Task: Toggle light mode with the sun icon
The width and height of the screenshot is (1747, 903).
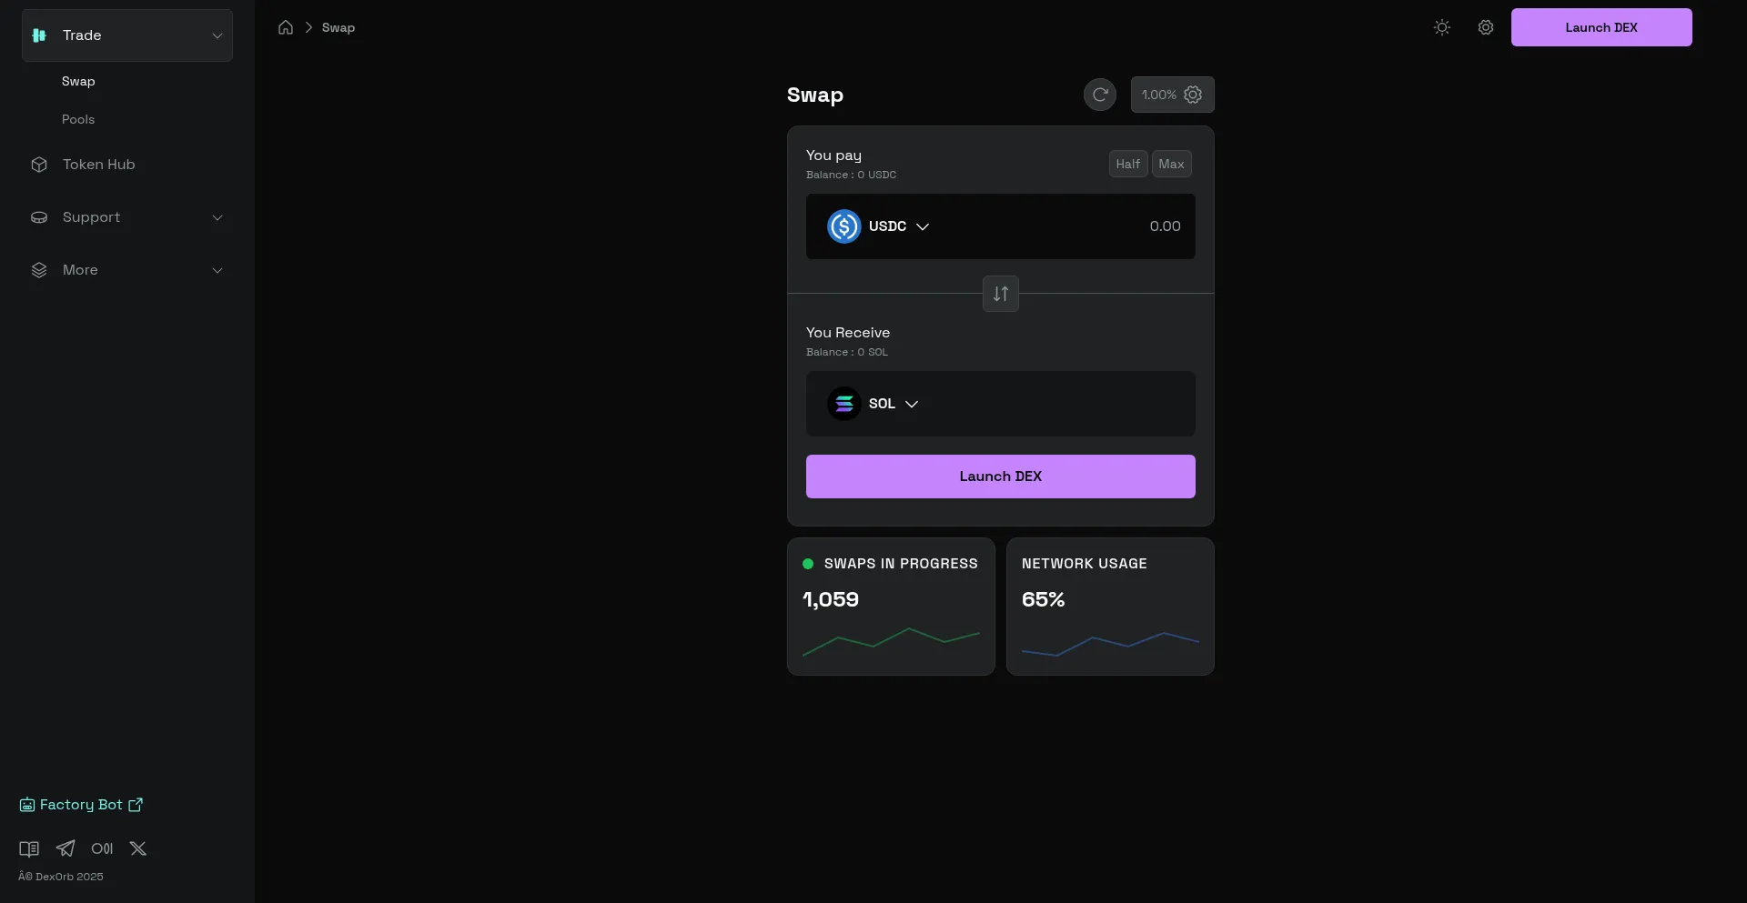Action: tap(1442, 27)
